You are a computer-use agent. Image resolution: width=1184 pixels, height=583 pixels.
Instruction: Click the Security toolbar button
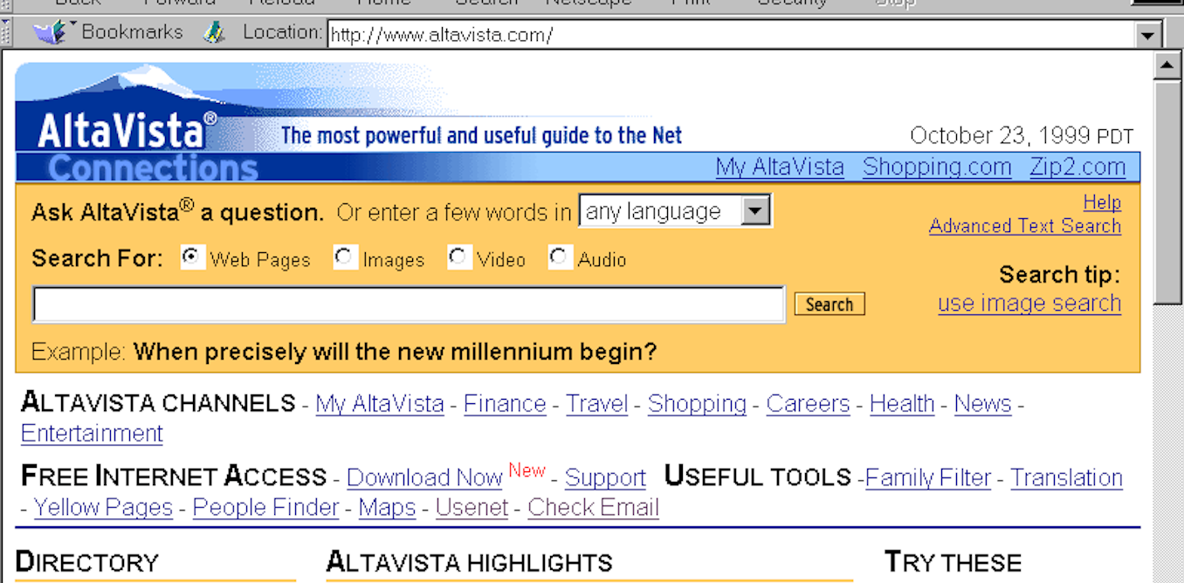click(x=790, y=4)
